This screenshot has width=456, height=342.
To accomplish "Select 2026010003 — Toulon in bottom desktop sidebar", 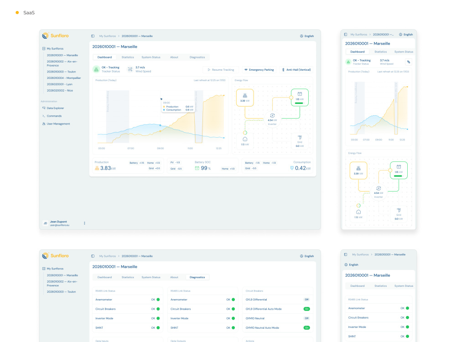I will pyautogui.click(x=61, y=292).
